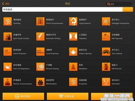
Task: Open the Chakra Opening icon
Action: tap(73, 52)
